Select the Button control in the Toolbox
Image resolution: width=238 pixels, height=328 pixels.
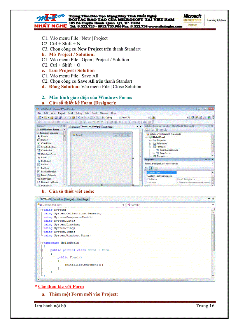[45, 140]
